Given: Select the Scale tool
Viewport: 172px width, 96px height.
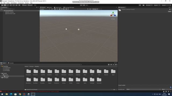Looking at the screenshot, I should [11, 5].
